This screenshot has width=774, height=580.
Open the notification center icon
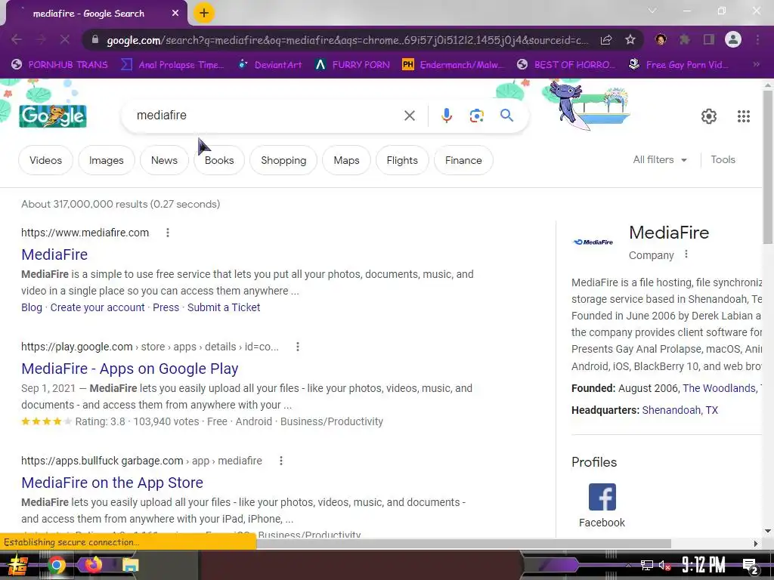751,566
